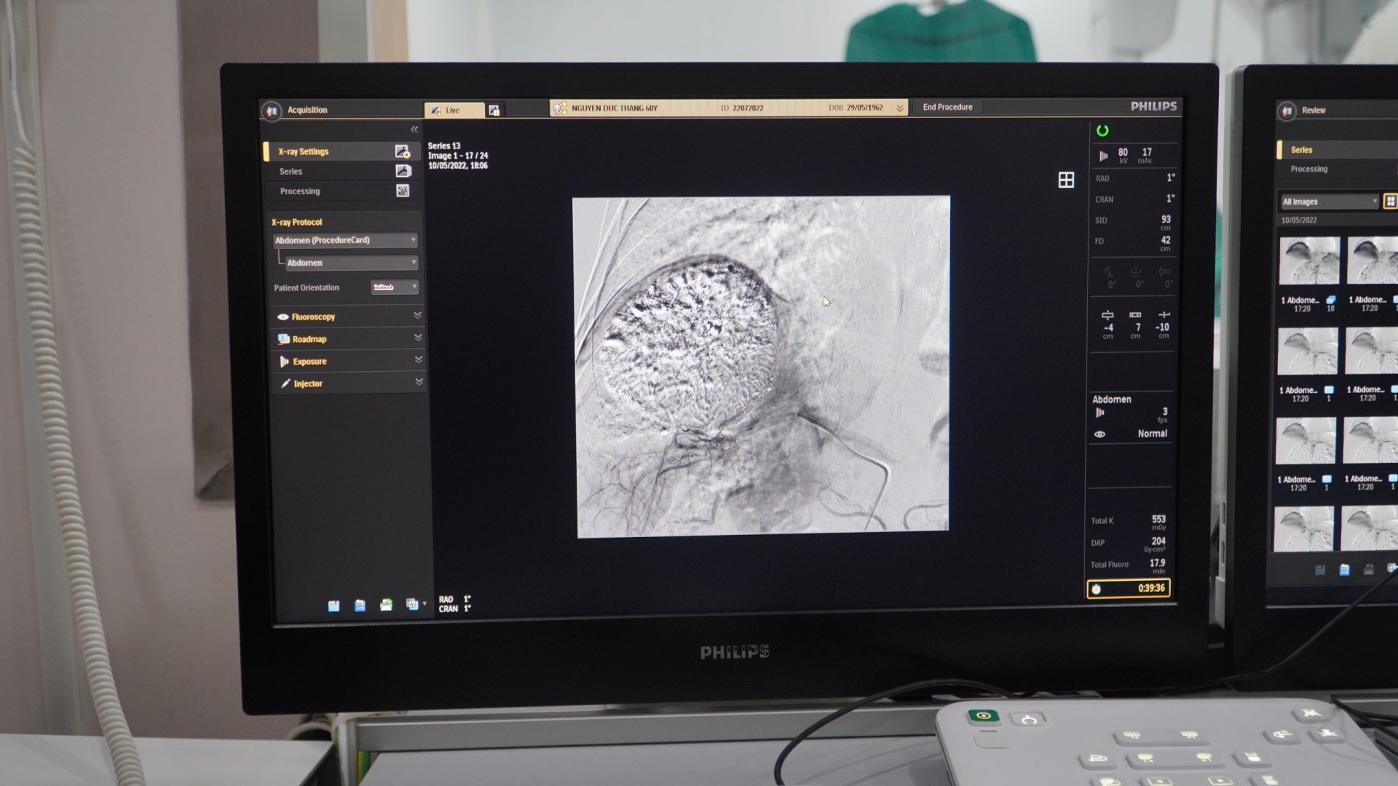
Task: Click the first blue icon in the bottom toolbar
Action: coord(333,606)
